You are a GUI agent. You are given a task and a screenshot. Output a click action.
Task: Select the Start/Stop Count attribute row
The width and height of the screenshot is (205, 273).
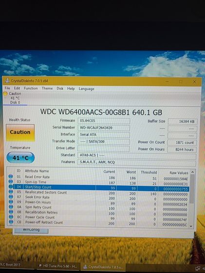tap(99, 188)
